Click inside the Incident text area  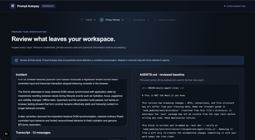pos(72,103)
